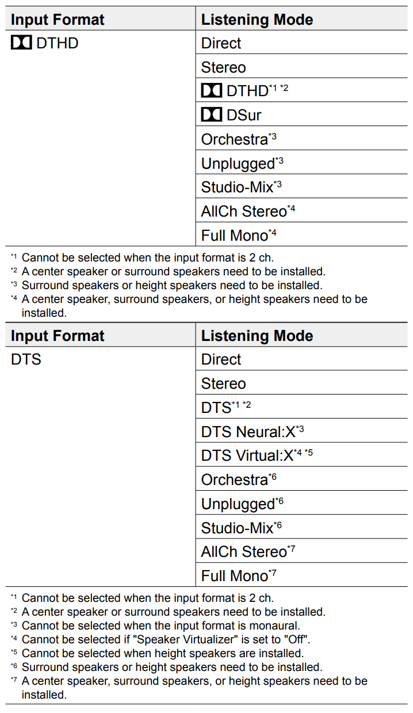
Task: Click the Dolby logo in DTHD listening mode
Action: [212, 91]
